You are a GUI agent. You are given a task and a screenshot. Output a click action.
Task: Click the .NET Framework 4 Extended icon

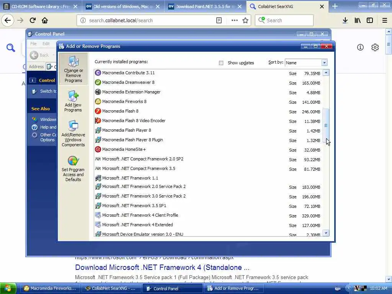(x=98, y=225)
